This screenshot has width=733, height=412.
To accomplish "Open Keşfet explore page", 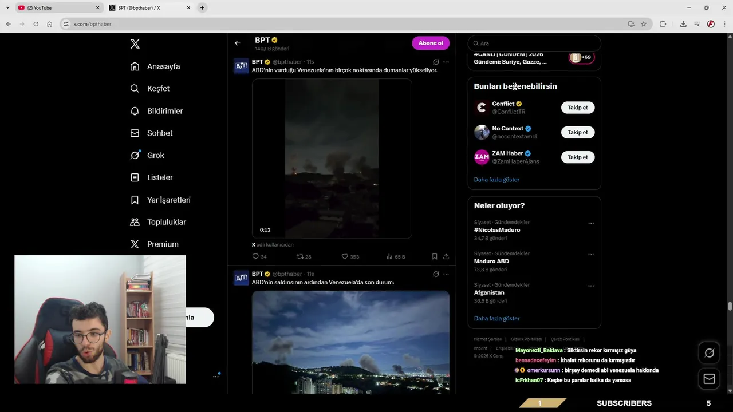I will pyautogui.click(x=150, y=89).
